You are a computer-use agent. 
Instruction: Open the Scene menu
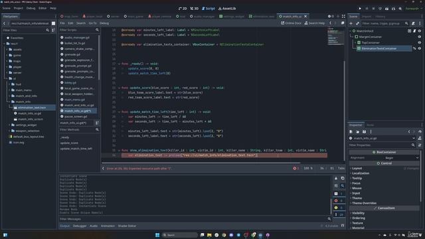pos(7,8)
